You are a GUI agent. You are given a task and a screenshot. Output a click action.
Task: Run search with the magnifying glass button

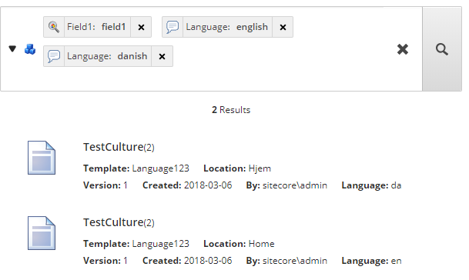[x=442, y=49]
